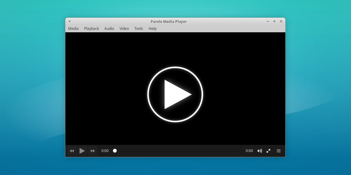
Task: Mute audio using the volume speaker icon
Action: point(260,151)
